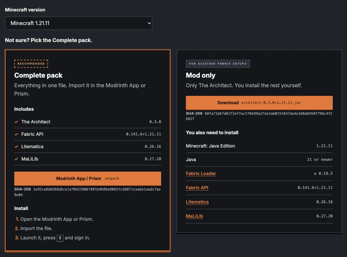Click the RECOMMENDED badge

31,64
